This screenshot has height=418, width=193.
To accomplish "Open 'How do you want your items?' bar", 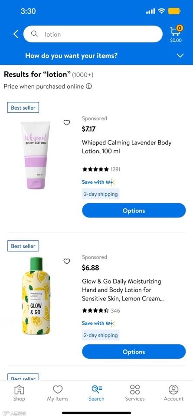I will [96, 56].
